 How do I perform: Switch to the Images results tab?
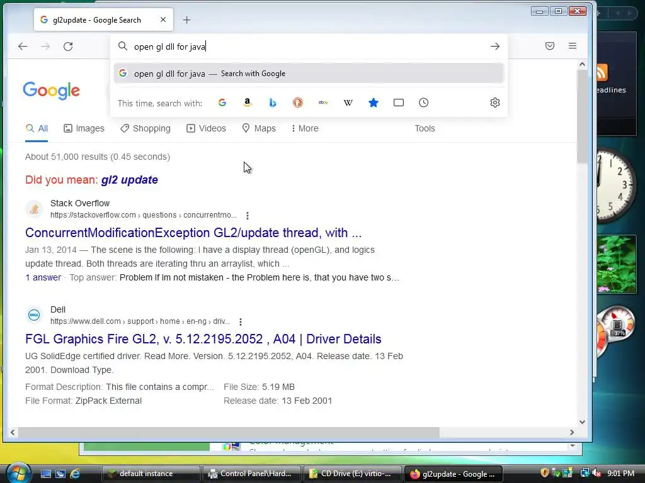84,128
